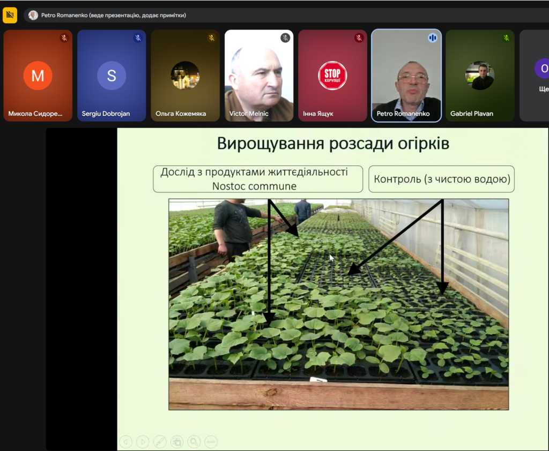Select the Ольга Кожемяка participant tile

pos(185,76)
